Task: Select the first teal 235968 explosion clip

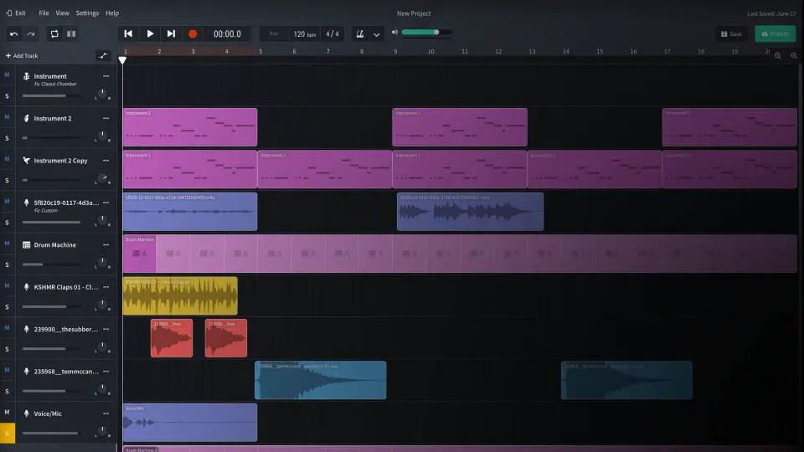Action: [321, 380]
